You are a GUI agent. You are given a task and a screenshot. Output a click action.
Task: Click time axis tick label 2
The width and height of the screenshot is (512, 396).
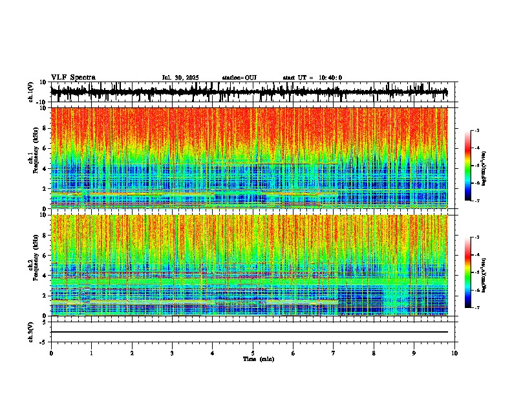coord(132,353)
